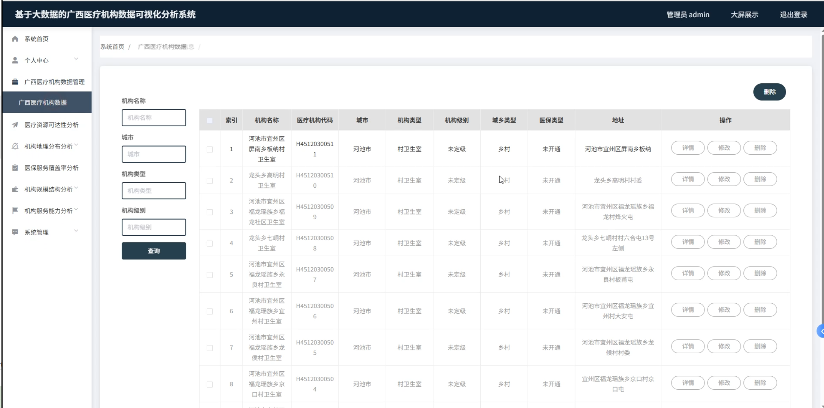This screenshot has width=824, height=408.
Task: Click the 医疗机构代码 column header
Action: [x=315, y=120]
